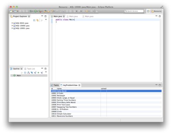172x134 pixels.
Task: Switch to the AojProblemView tab
Action: (x=70, y=85)
